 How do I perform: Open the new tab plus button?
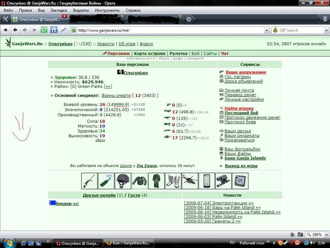tap(189, 20)
